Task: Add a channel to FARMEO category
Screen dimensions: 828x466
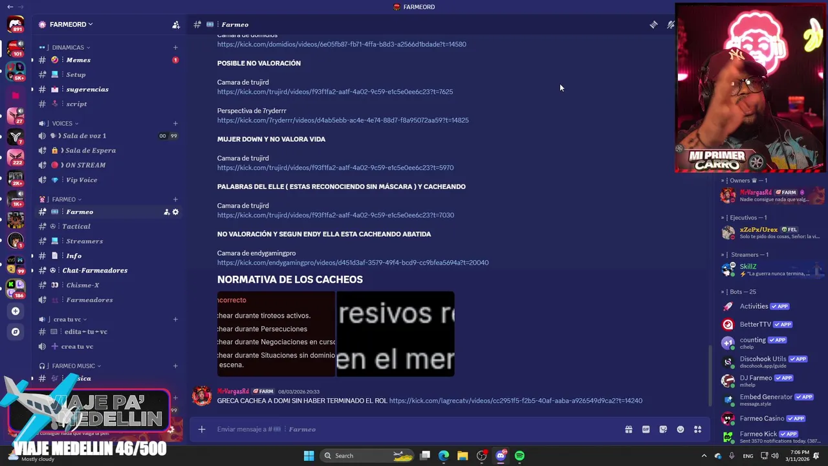Action: (175, 199)
